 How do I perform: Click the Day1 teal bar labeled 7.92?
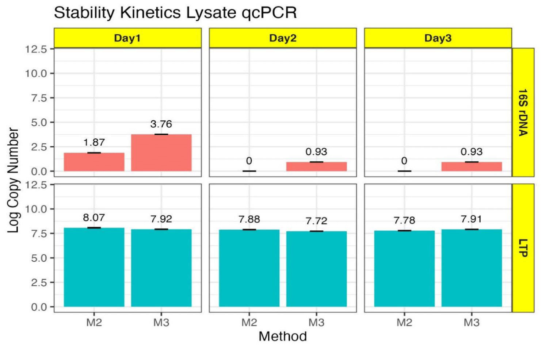coord(161,268)
